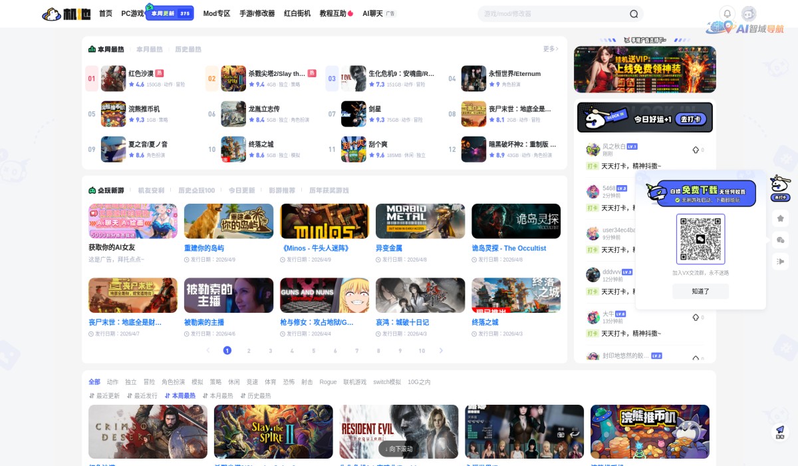
Task: Switch to the 本月最热 tab
Action: 148,49
